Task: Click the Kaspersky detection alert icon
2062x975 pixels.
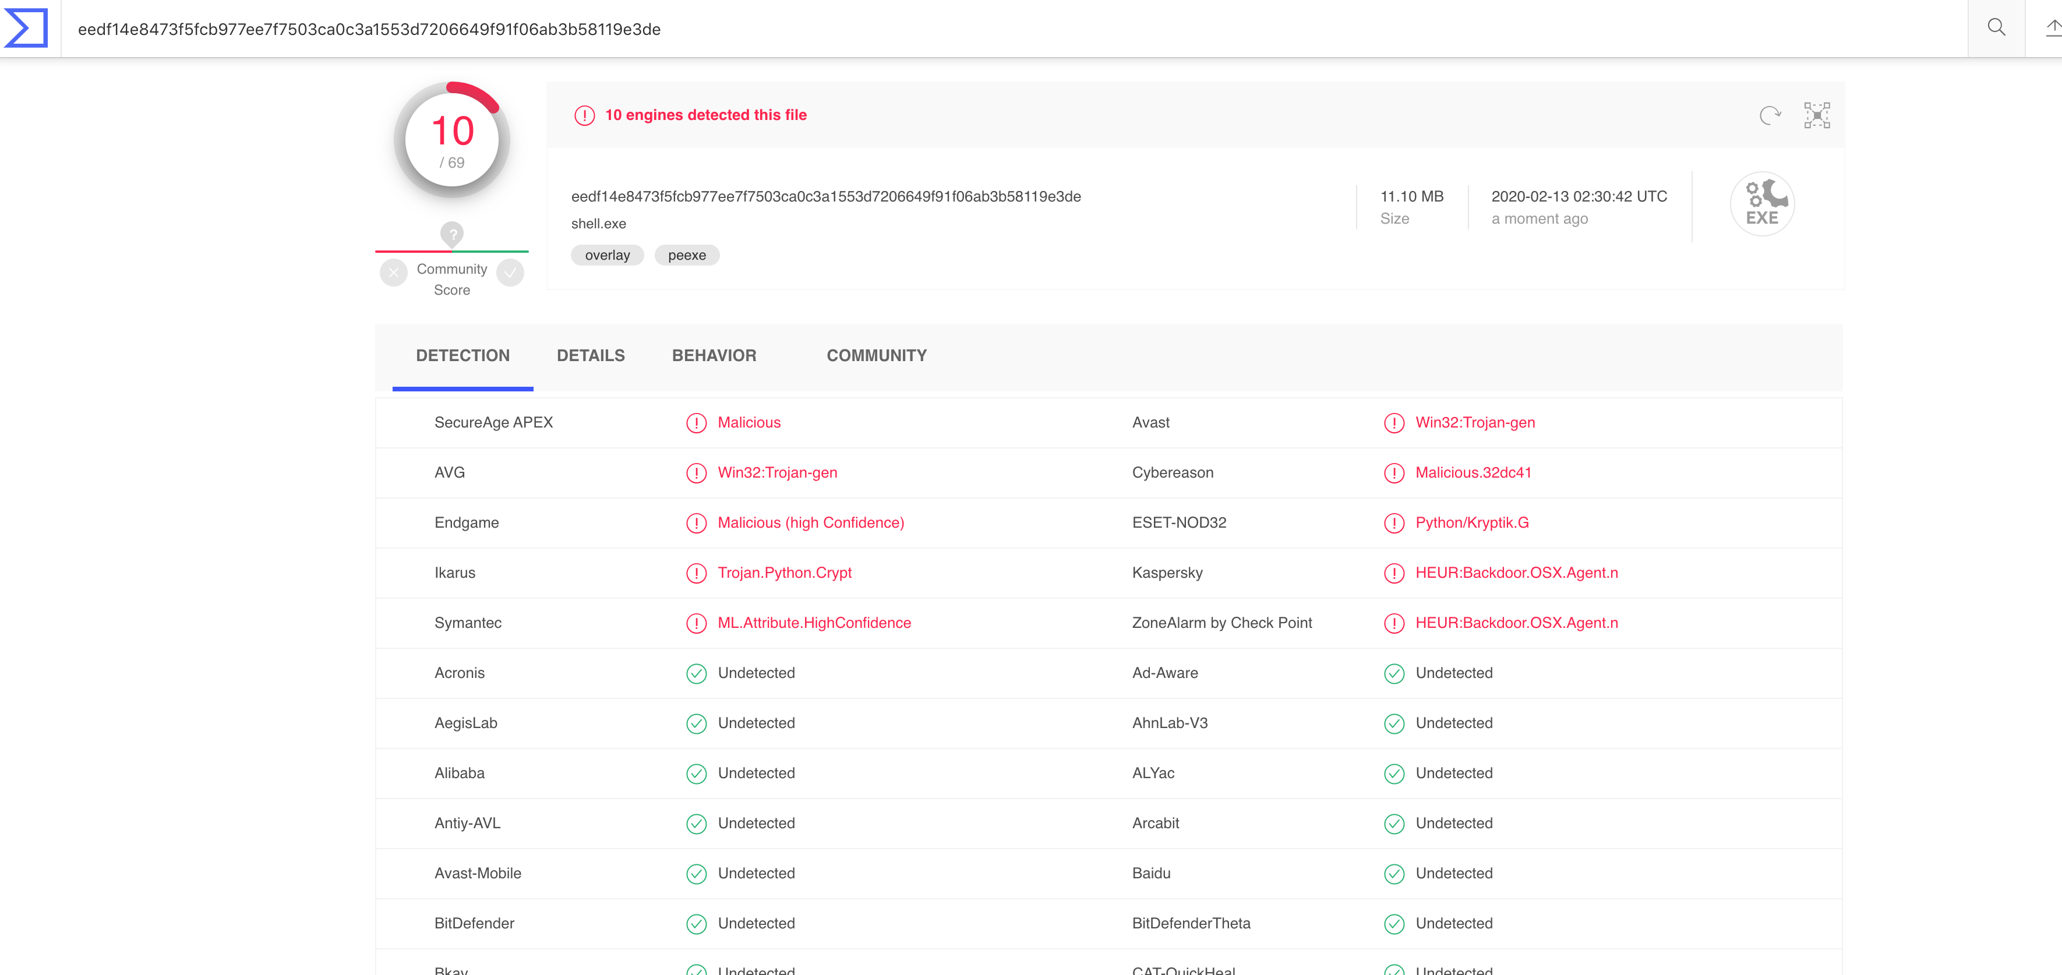Action: pyautogui.click(x=1394, y=573)
